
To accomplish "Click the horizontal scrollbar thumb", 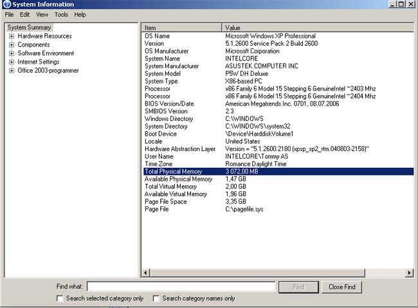I will [257, 273].
